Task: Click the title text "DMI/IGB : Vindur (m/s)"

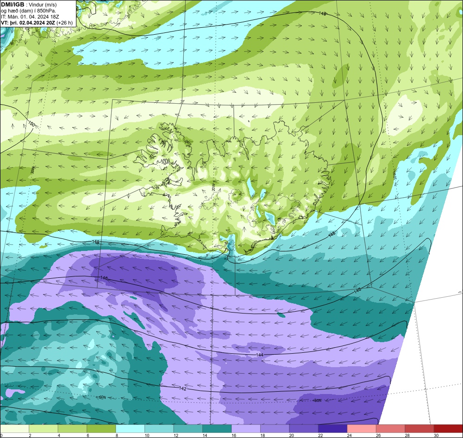Action: [x=29, y=5]
